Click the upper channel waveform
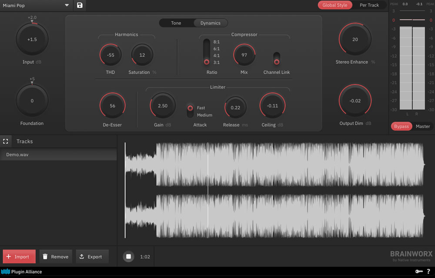435x278 pixels. pyautogui.click(x=274, y=164)
